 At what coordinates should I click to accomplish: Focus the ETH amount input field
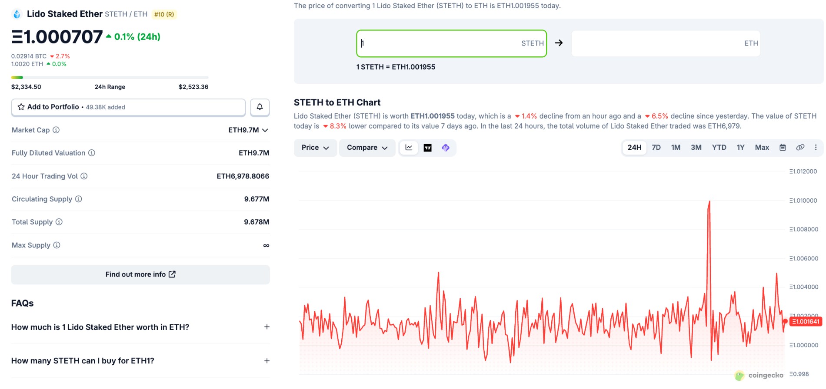[x=666, y=43]
